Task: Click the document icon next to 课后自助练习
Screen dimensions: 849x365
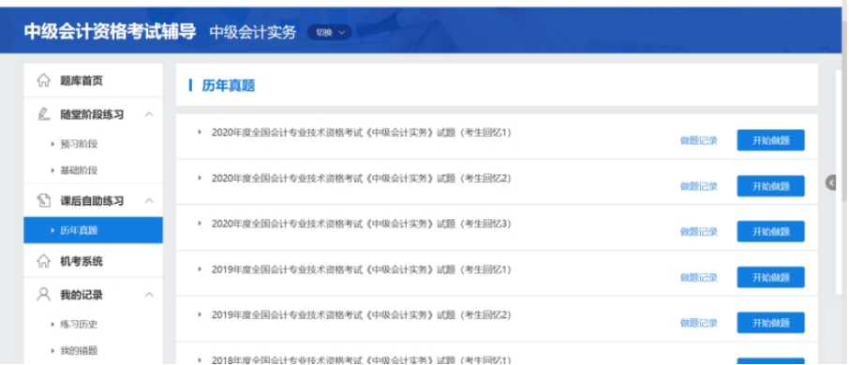Action: click(43, 200)
